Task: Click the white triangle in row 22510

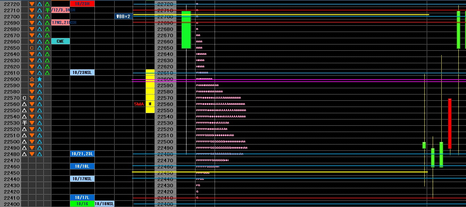Action: (x=24, y=135)
